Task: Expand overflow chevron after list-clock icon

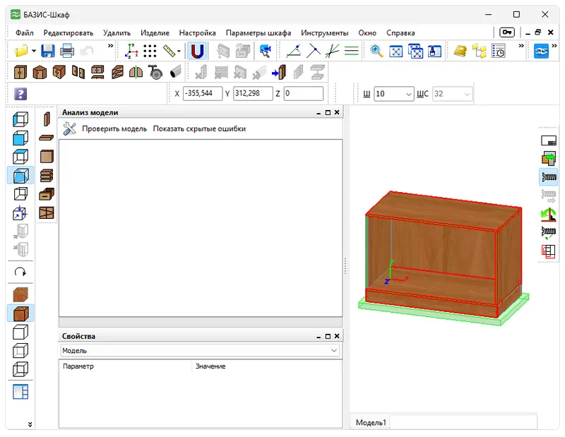Action: [521, 46]
